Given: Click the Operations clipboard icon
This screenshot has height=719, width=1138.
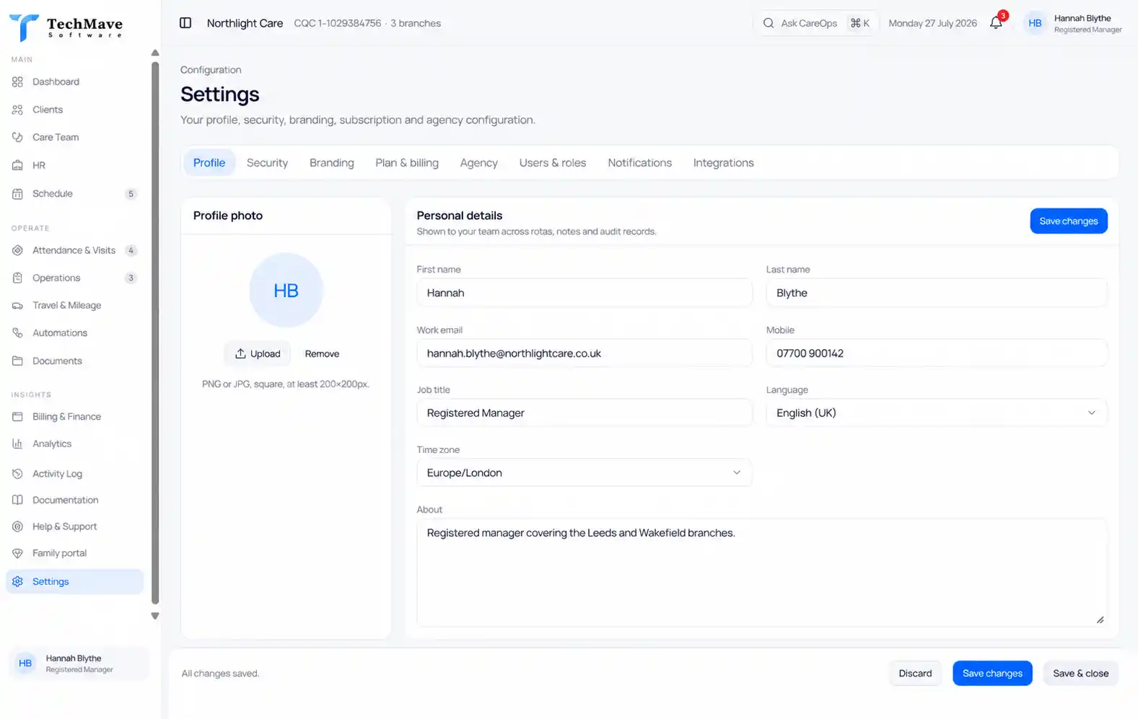Looking at the screenshot, I should point(17,278).
